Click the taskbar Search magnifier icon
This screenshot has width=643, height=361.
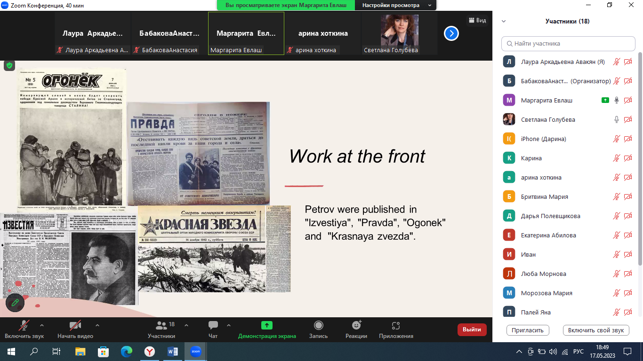tap(34, 351)
